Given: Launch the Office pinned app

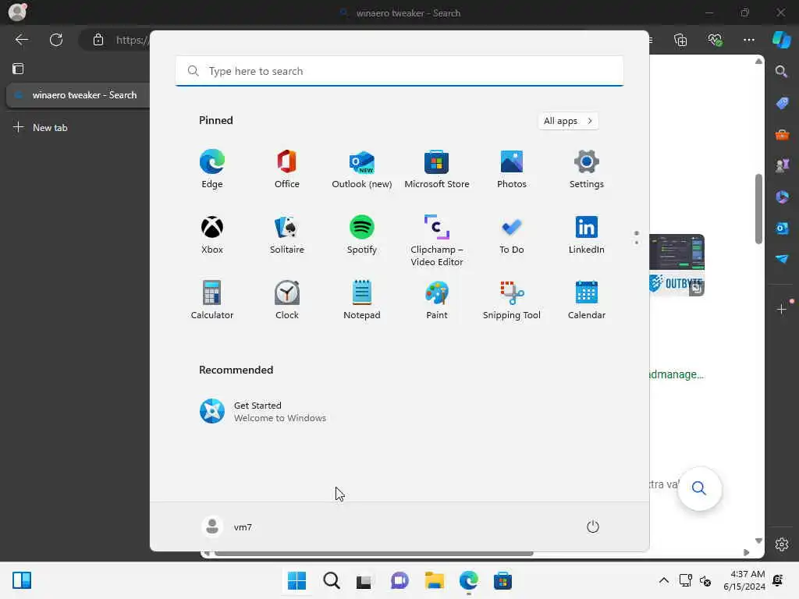Looking at the screenshot, I should coord(287,168).
